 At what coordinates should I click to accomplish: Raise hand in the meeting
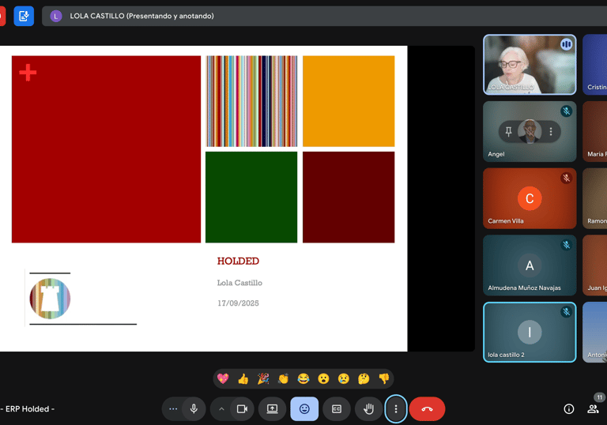(x=368, y=408)
